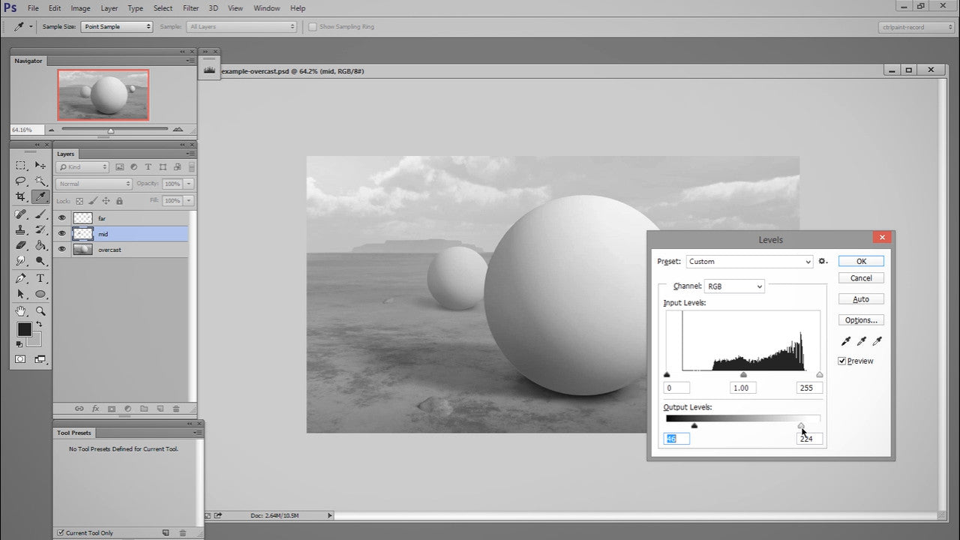Disable the Preview checkbox in Levels
The height and width of the screenshot is (540, 960).
[x=842, y=361]
